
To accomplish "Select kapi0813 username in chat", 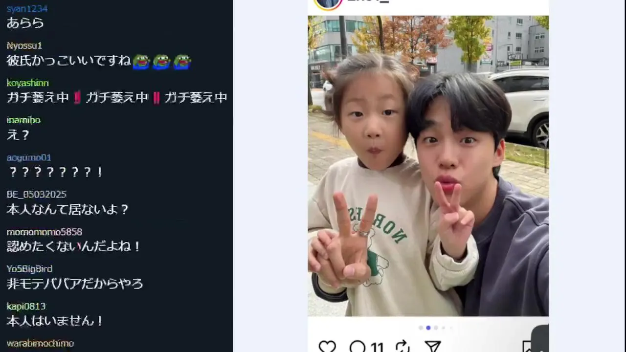I will [26, 306].
